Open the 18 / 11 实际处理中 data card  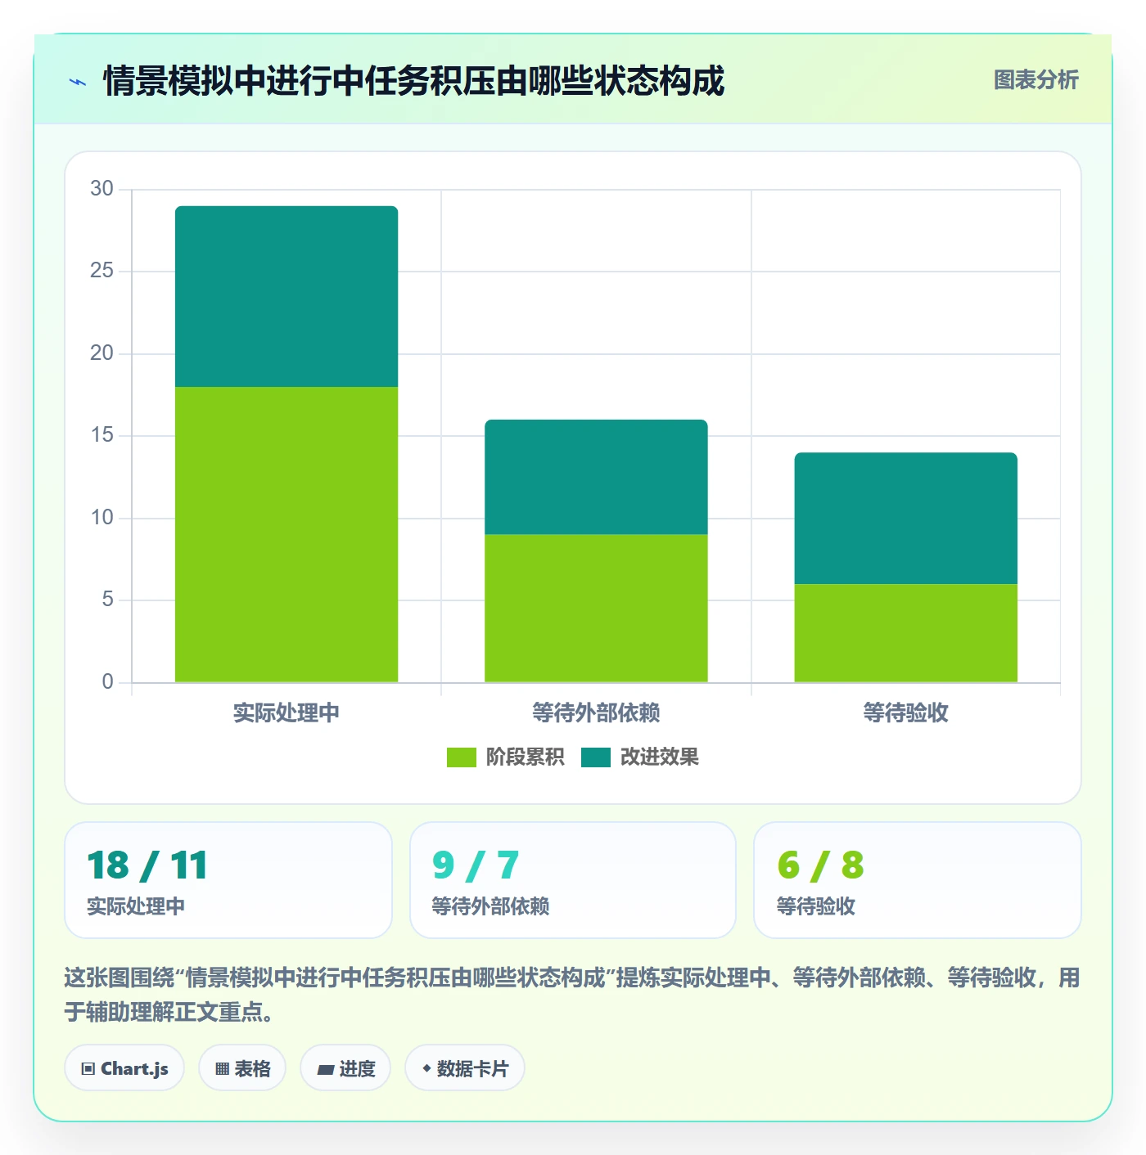click(x=228, y=880)
